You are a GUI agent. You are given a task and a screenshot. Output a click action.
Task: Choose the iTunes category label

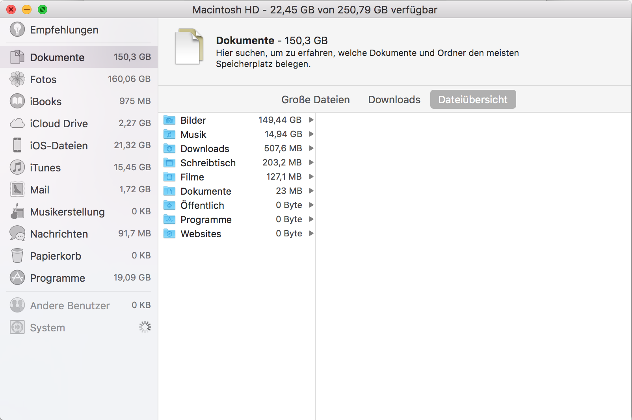pos(45,168)
